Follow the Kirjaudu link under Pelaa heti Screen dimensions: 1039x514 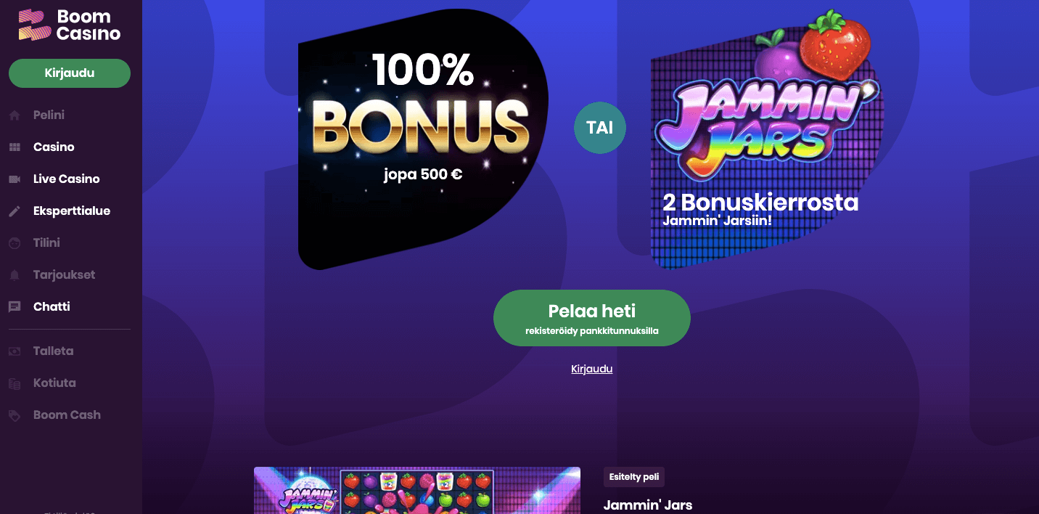click(x=592, y=369)
